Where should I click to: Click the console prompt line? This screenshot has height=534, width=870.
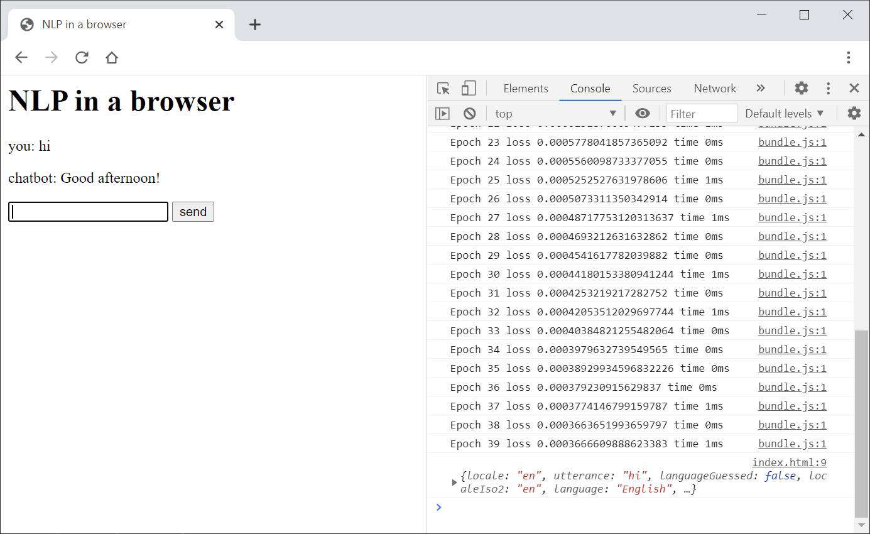point(641,507)
